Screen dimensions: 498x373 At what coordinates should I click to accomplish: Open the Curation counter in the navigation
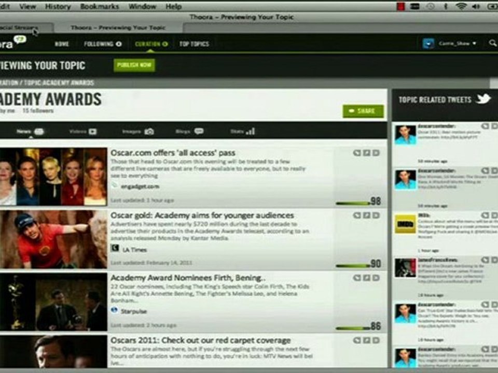pos(165,44)
